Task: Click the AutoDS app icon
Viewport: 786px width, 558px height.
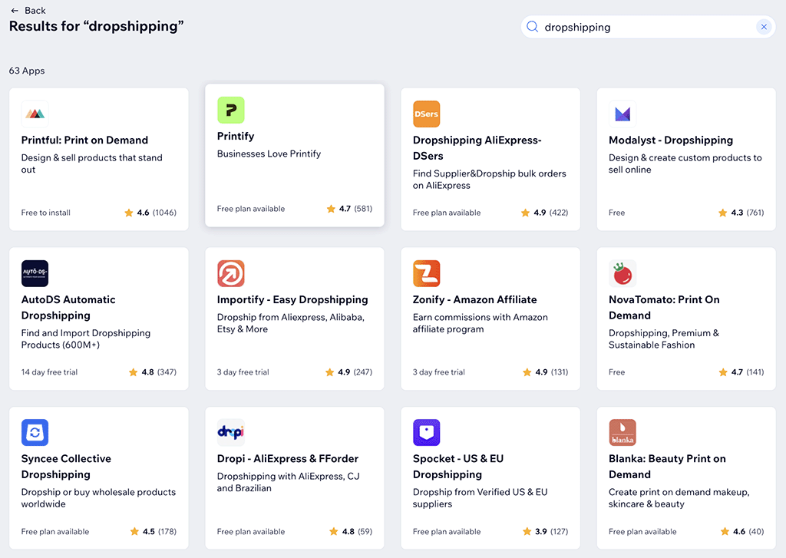Action: 35,273
